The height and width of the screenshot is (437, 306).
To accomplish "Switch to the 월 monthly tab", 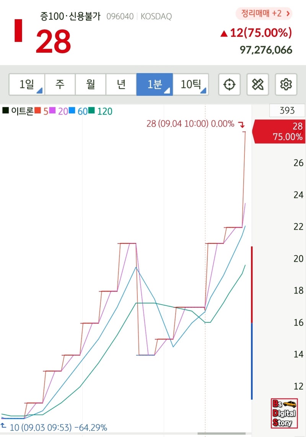I will point(91,85).
